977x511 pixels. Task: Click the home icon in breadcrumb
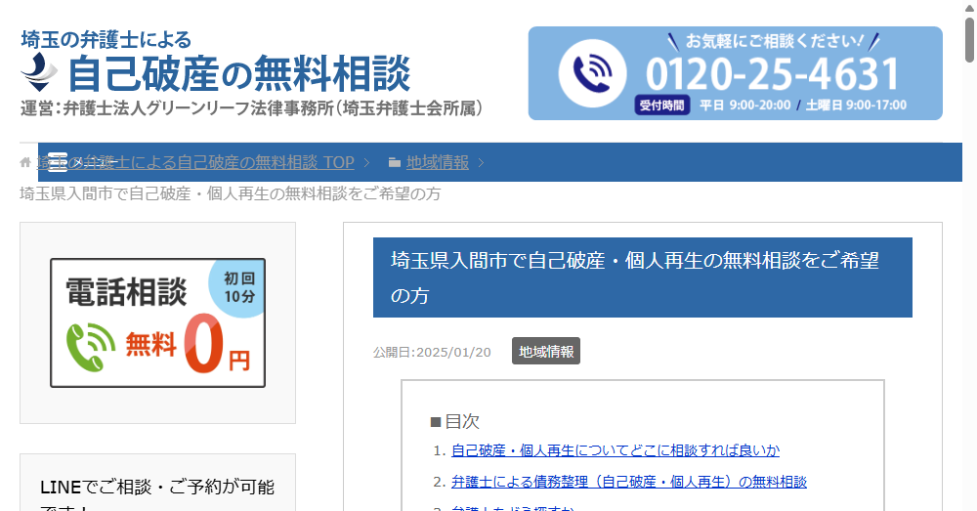pos(25,162)
